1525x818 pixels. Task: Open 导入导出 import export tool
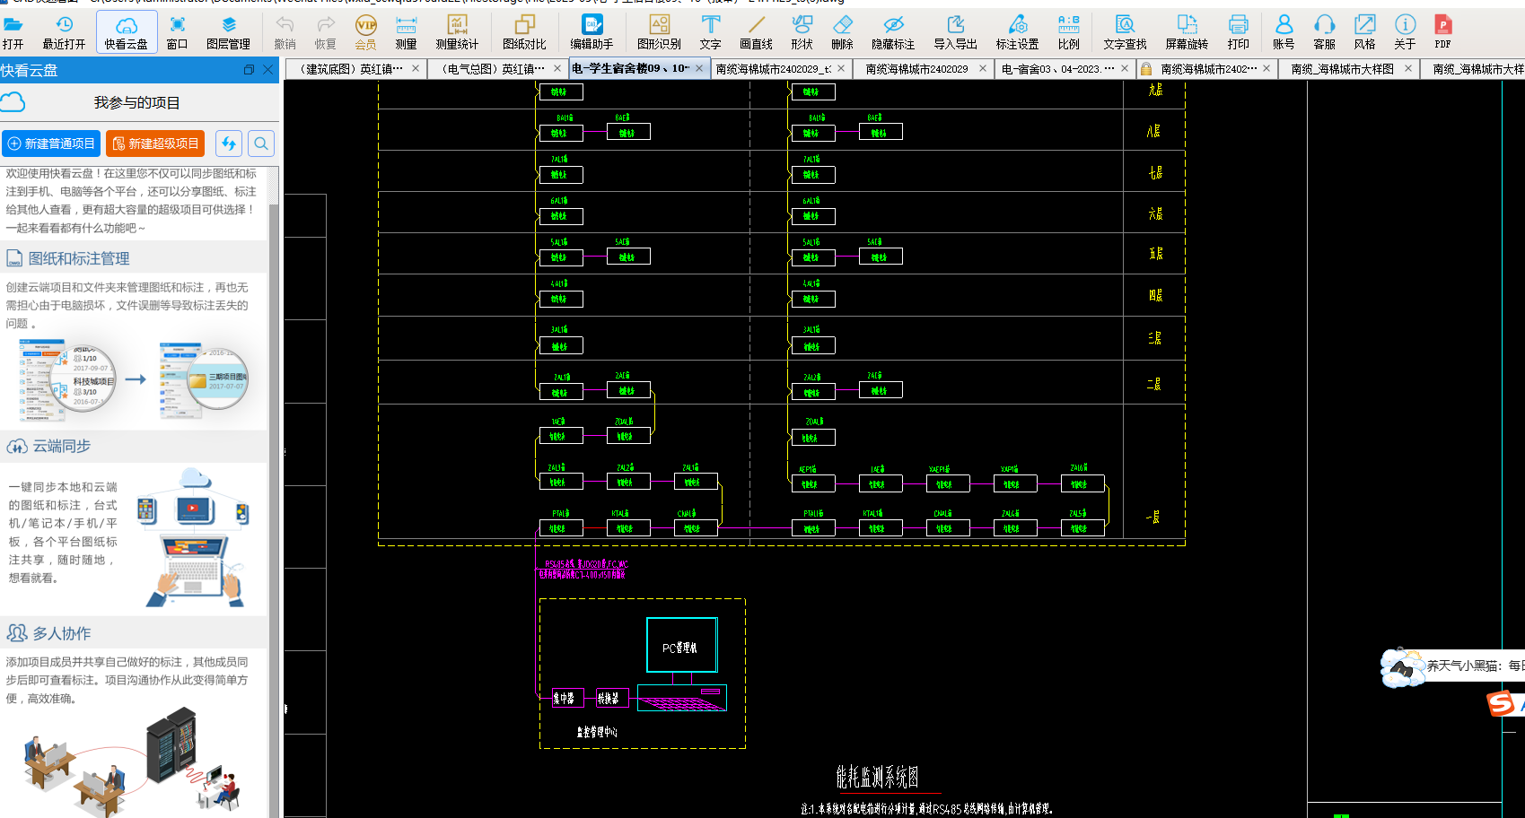point(956,32)
